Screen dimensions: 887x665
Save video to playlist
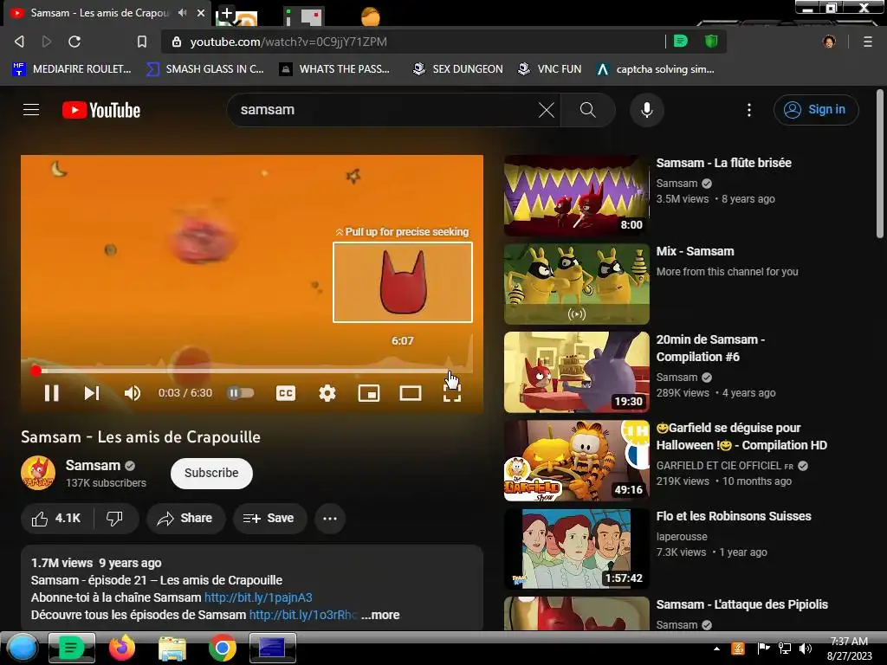(x=269, y=519)
